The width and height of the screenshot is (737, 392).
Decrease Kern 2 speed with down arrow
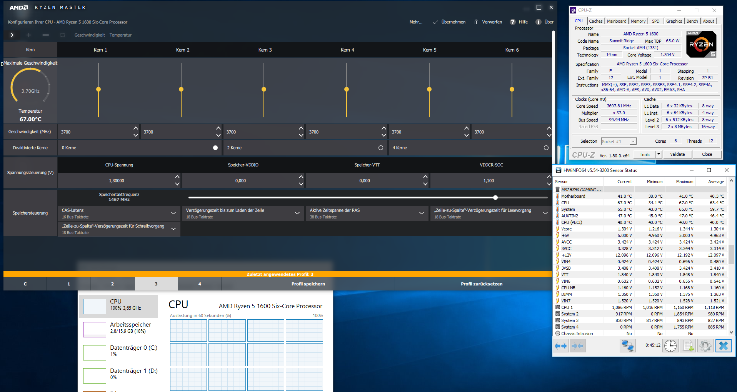point(218,135)
